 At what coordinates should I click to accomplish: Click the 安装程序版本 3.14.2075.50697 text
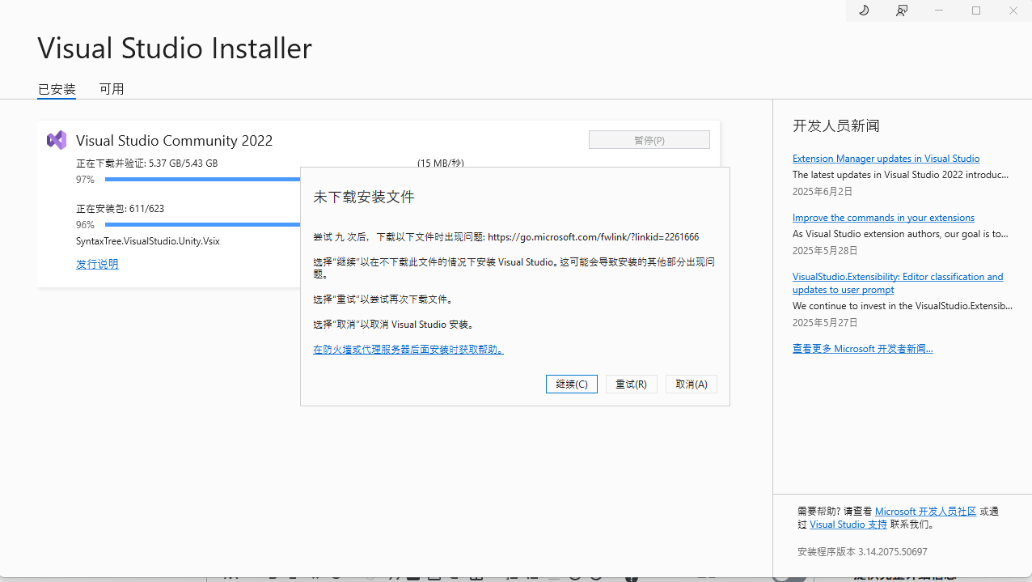click(x=862, y=552)
